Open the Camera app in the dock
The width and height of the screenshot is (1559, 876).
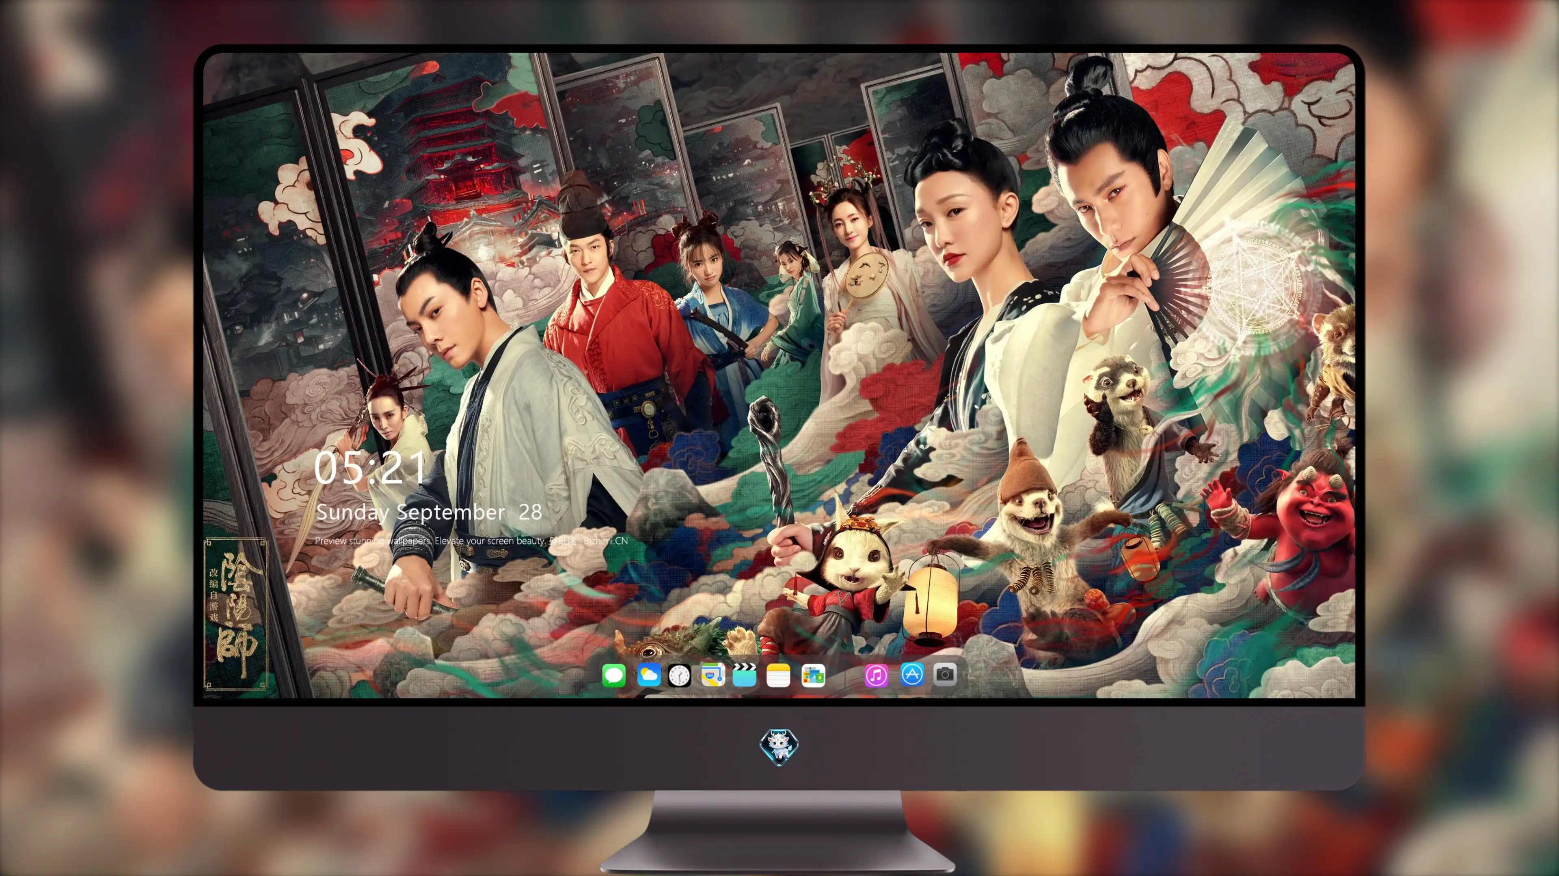click(945, 674)
